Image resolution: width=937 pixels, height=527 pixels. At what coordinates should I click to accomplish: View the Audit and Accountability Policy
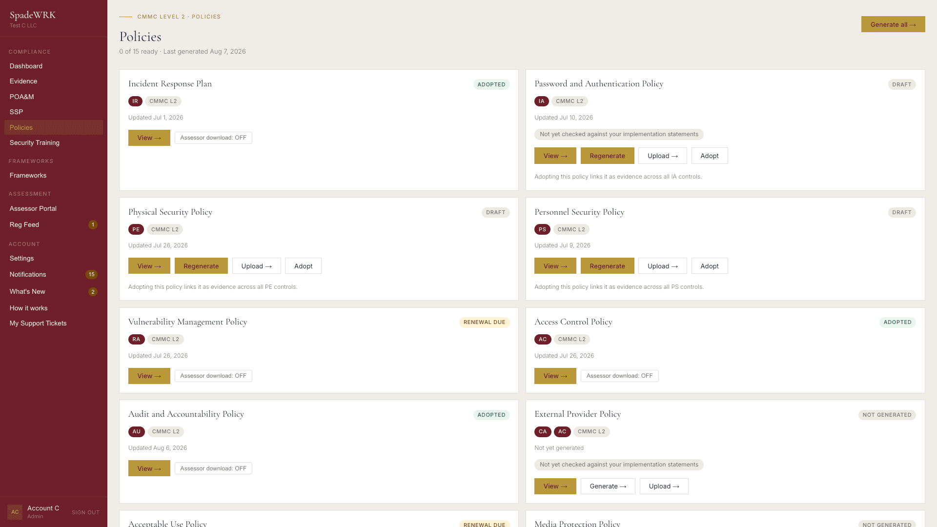click(149, 468)
